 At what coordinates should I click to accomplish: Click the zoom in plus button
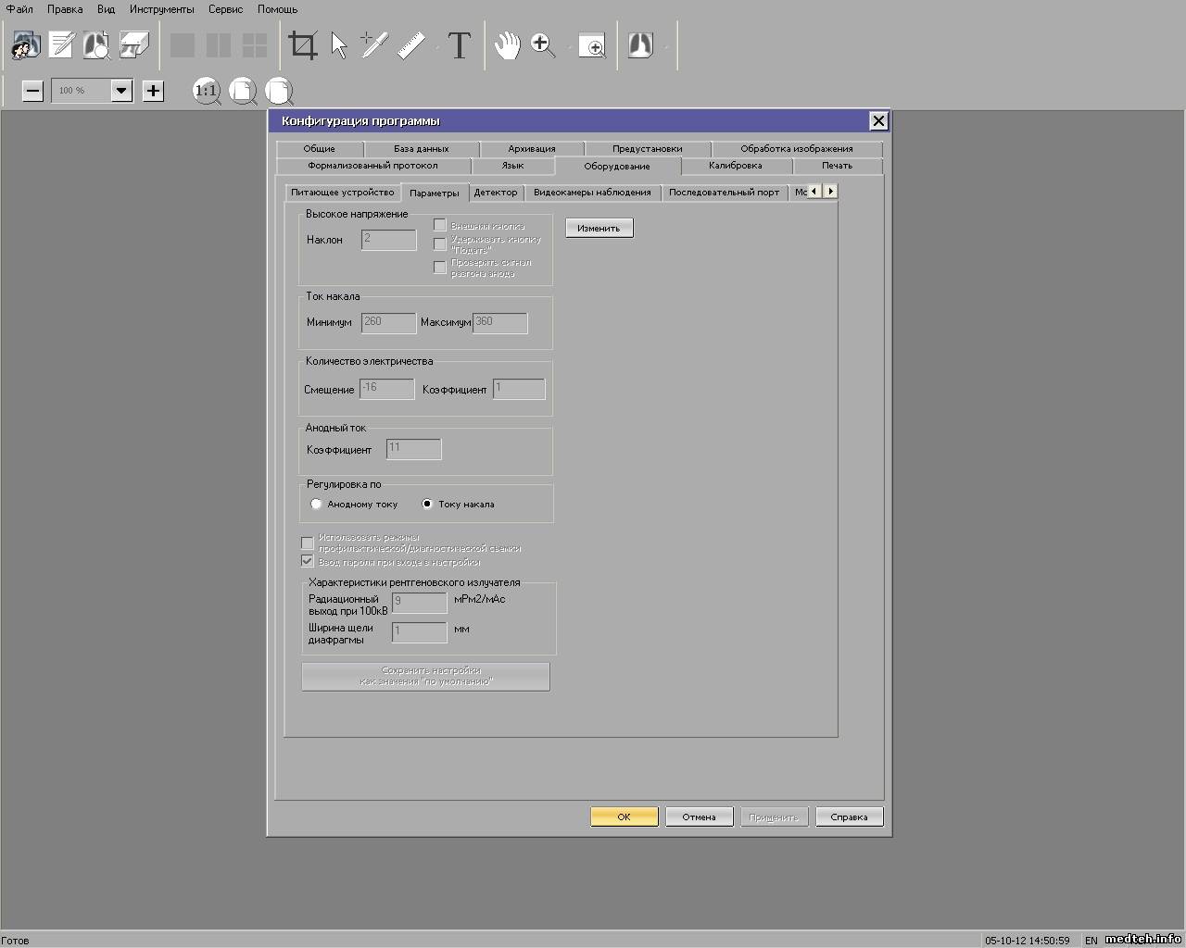(x=154, y=91)
